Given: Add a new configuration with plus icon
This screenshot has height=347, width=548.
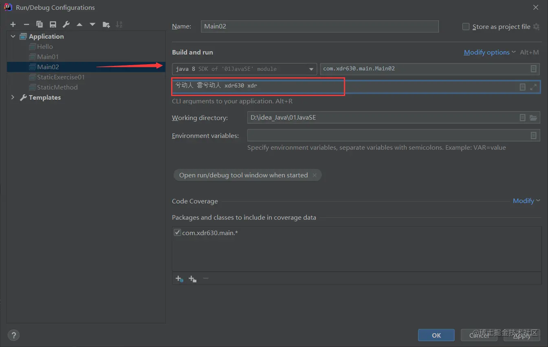Looking at the screenshot, I should (x=13, y=24).
